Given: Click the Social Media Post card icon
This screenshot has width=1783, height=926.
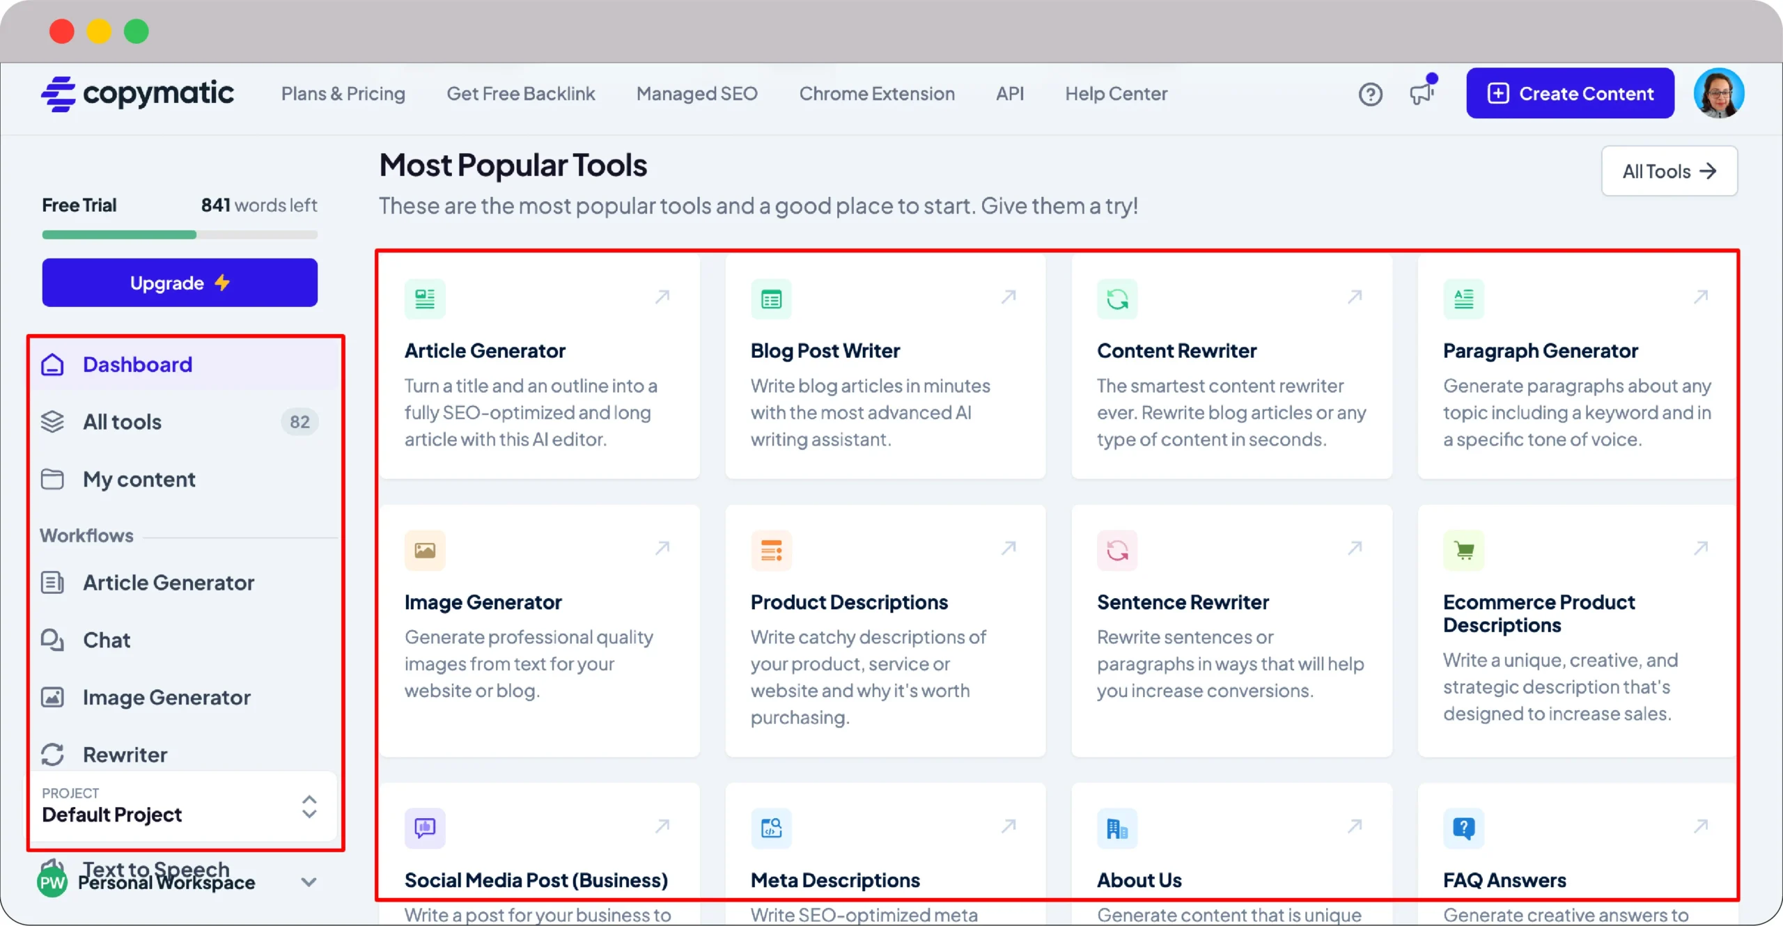Looking at the screenshot, I should click(x=425, y=828).
